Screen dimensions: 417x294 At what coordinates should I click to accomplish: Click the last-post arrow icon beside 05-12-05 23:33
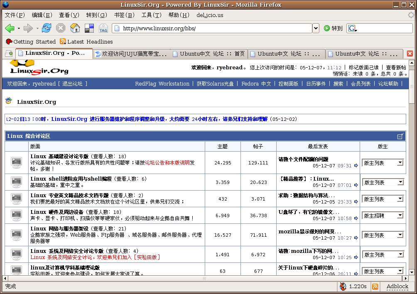click(x=356, y=202)
